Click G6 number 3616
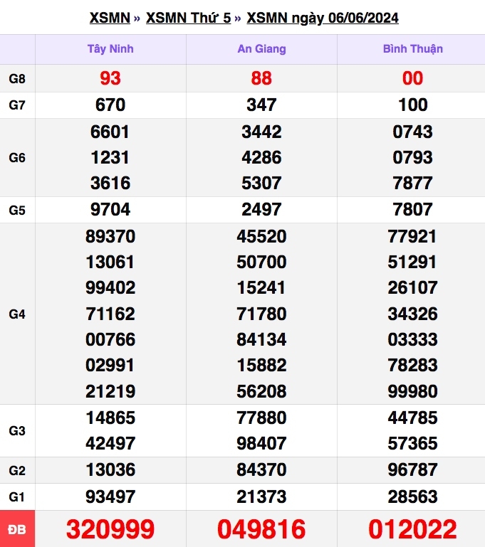Viewport: 485px width, 547px height. click(x=110, y=183)
